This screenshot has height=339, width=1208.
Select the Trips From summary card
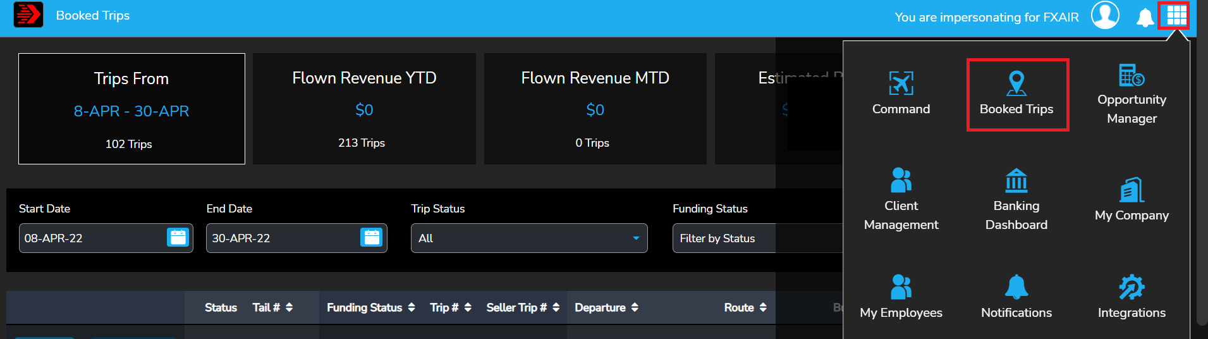click(x=131, y=109)
